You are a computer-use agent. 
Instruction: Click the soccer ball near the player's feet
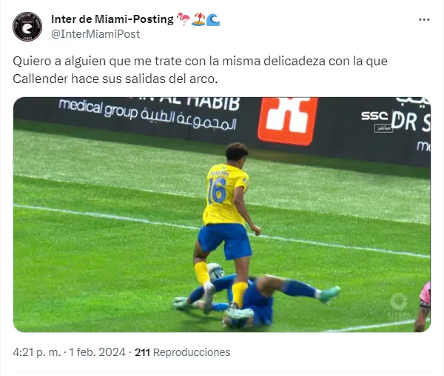coord(215,272)
